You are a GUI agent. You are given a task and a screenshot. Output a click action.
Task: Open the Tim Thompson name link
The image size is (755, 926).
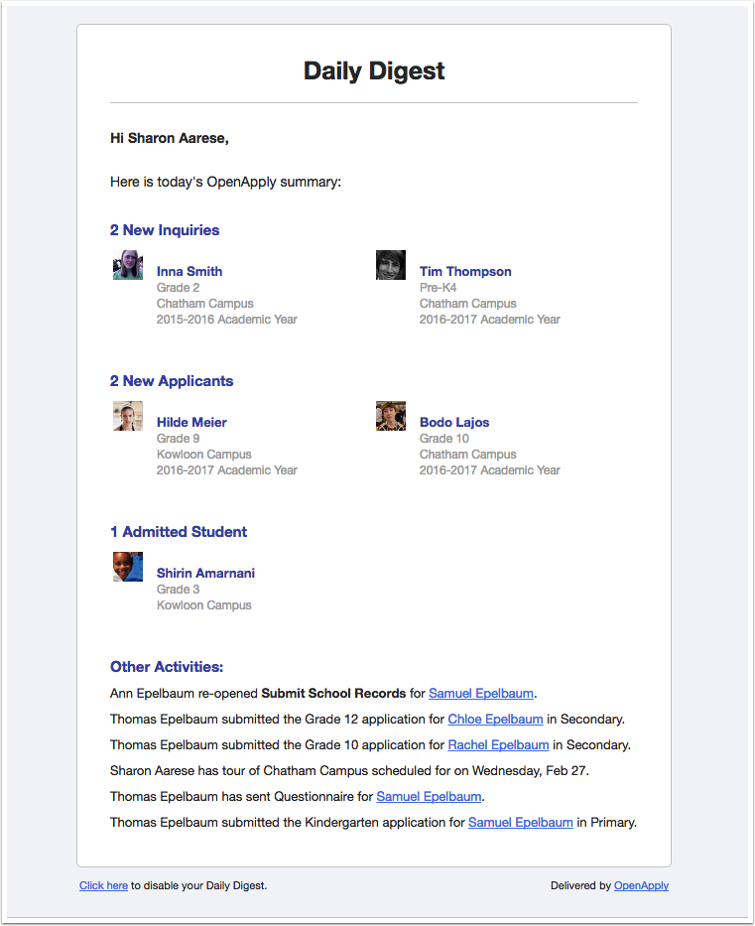(x=465, y=271)
